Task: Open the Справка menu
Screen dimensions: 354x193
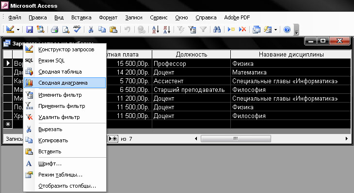Action: pos(206,17)
